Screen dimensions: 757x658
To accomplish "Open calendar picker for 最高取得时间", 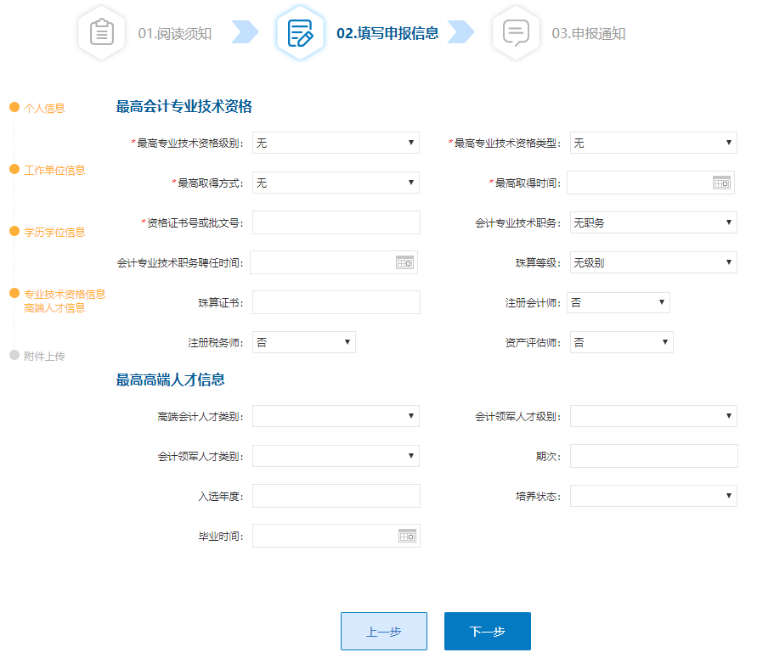I will click(722, 183).
